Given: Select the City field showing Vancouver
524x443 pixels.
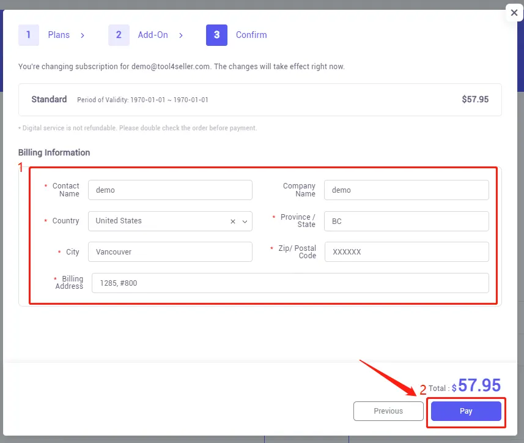Looking at the screenshot, I should coord(170,251).
